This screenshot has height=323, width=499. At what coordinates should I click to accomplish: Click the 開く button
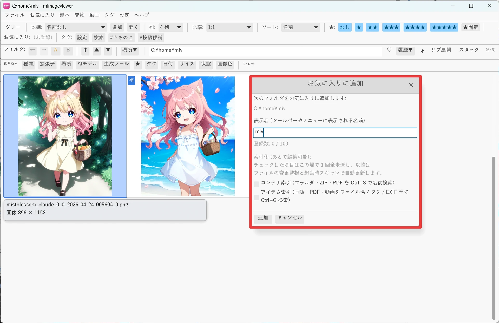134,27
